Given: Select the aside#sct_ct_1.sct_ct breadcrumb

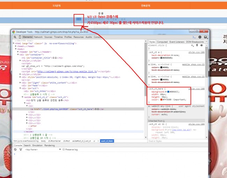Looking at the screenshot, I should 81,141.
